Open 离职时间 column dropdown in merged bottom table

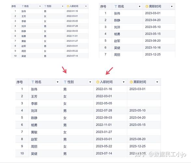(x=157, y=82)
